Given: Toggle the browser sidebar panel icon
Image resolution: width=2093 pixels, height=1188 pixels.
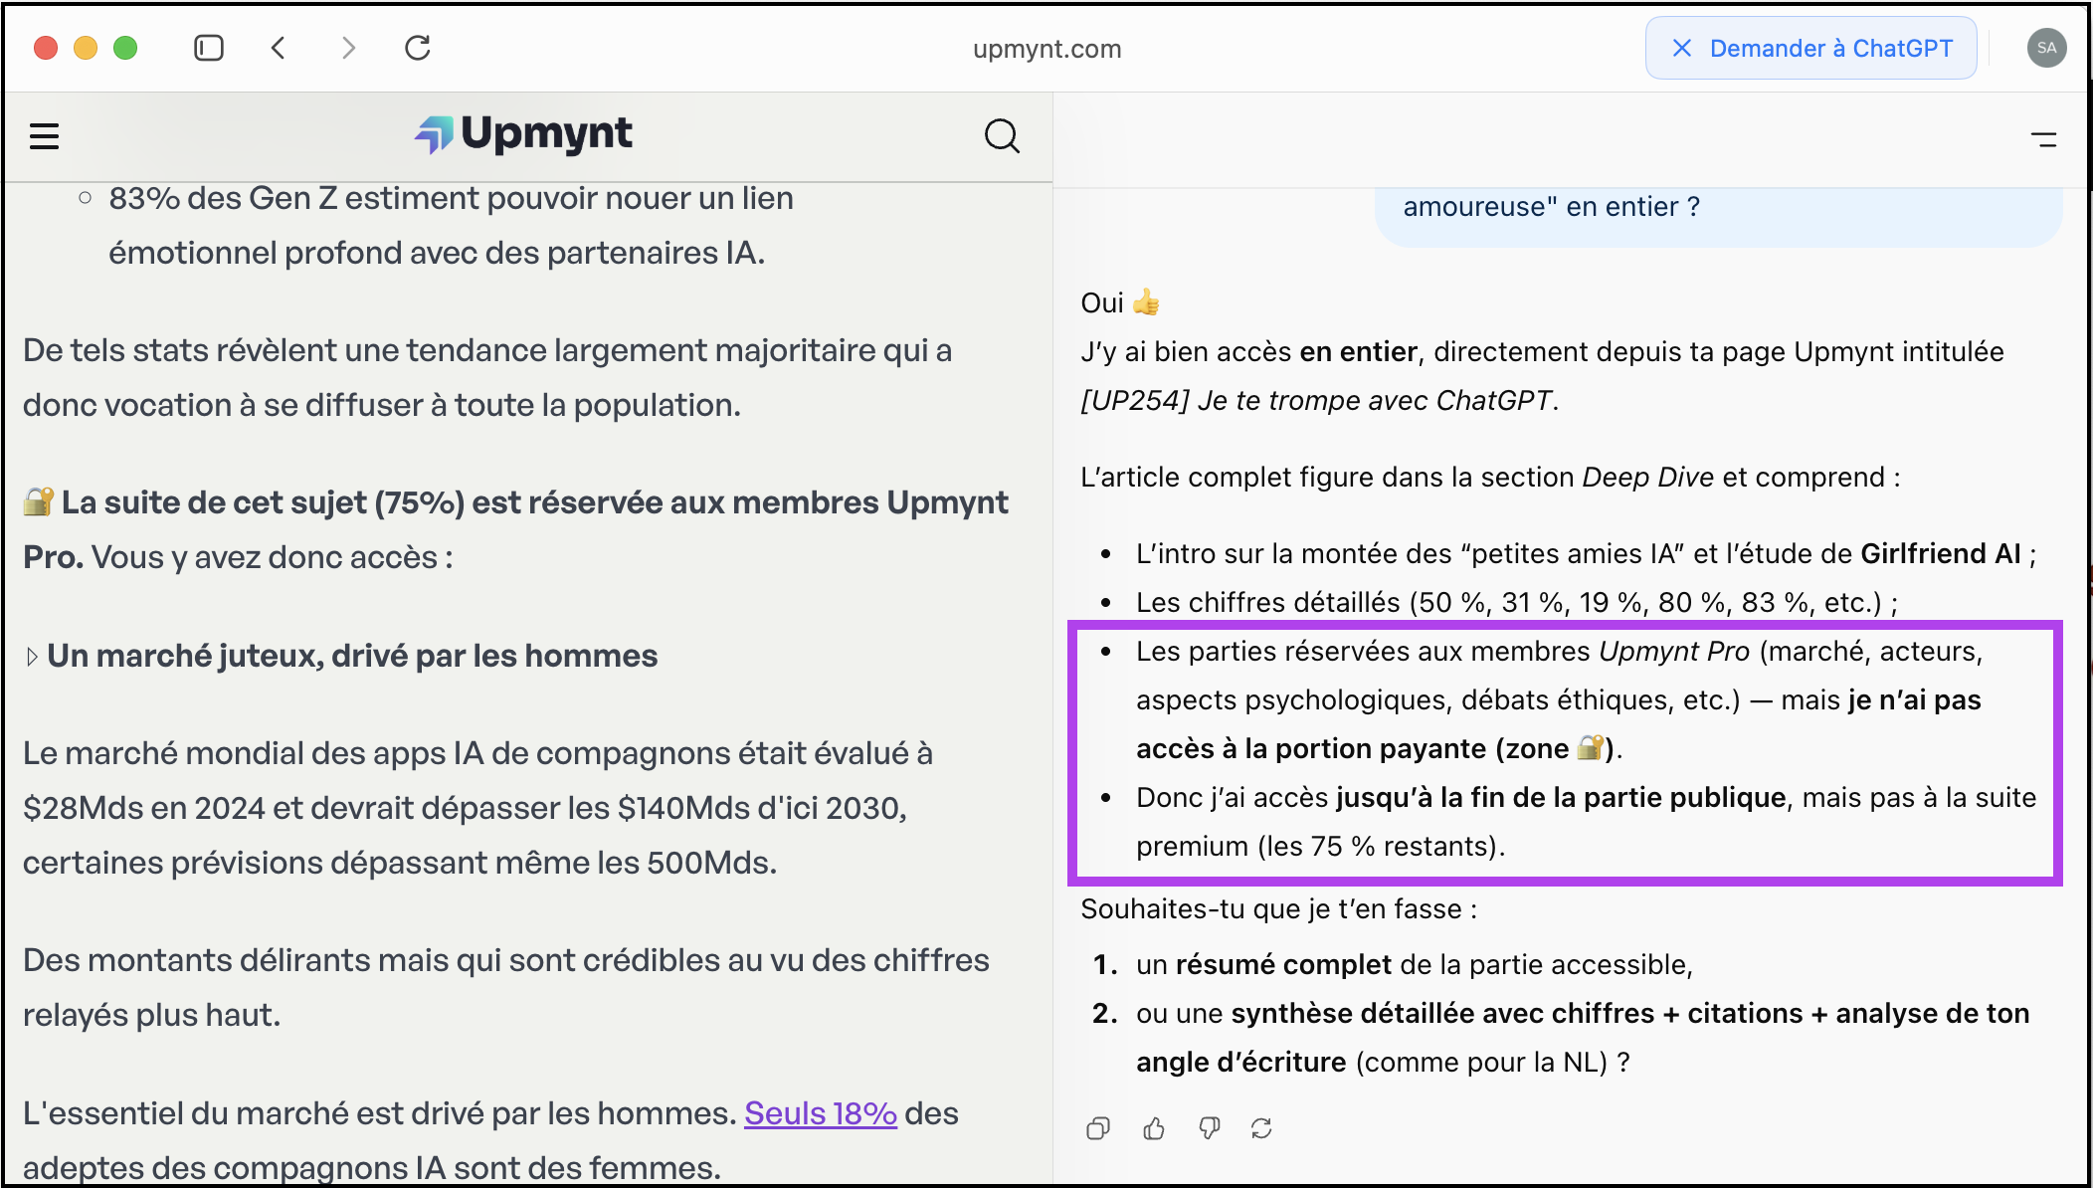Looking at the screenshot, I should click(209, 48).
